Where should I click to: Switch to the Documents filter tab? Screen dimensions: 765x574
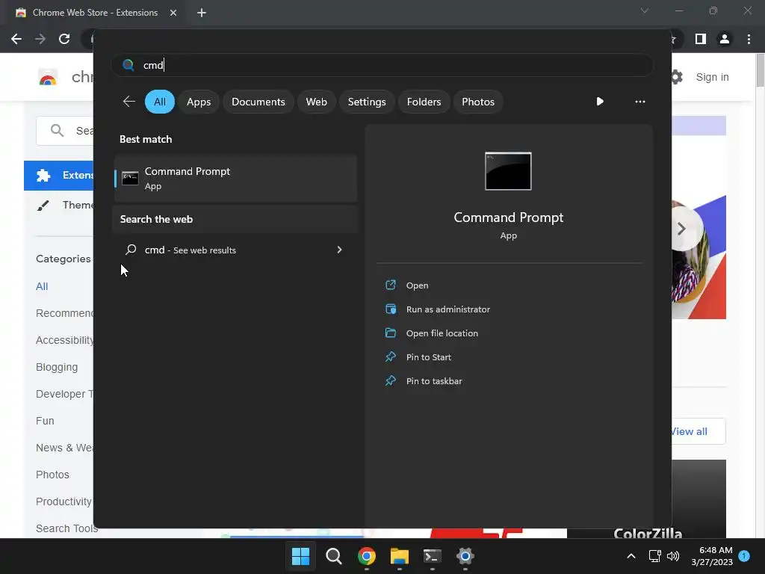pyautogui.click(x=258, y=102)
